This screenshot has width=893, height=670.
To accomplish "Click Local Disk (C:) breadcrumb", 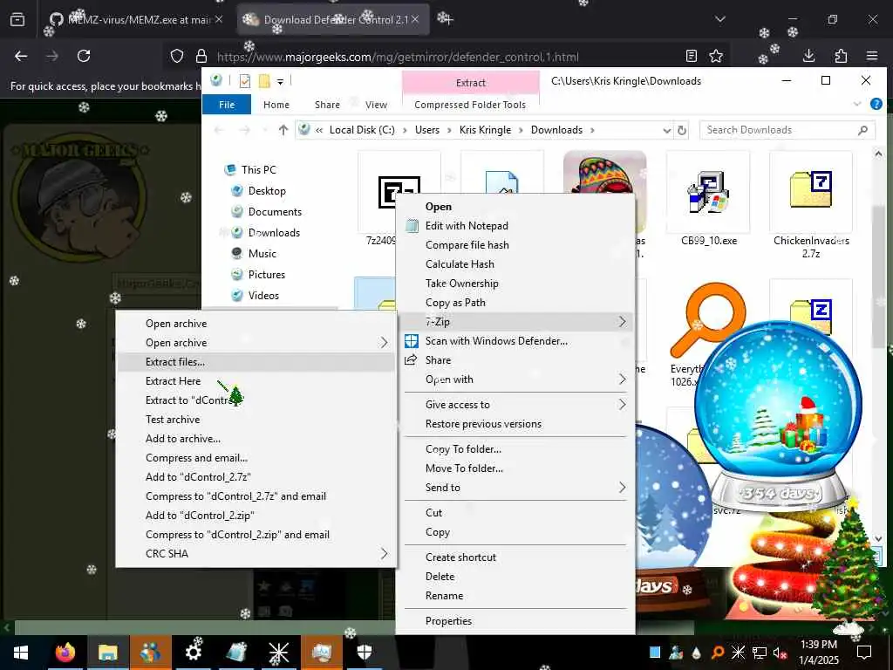I will coord(362,130).
